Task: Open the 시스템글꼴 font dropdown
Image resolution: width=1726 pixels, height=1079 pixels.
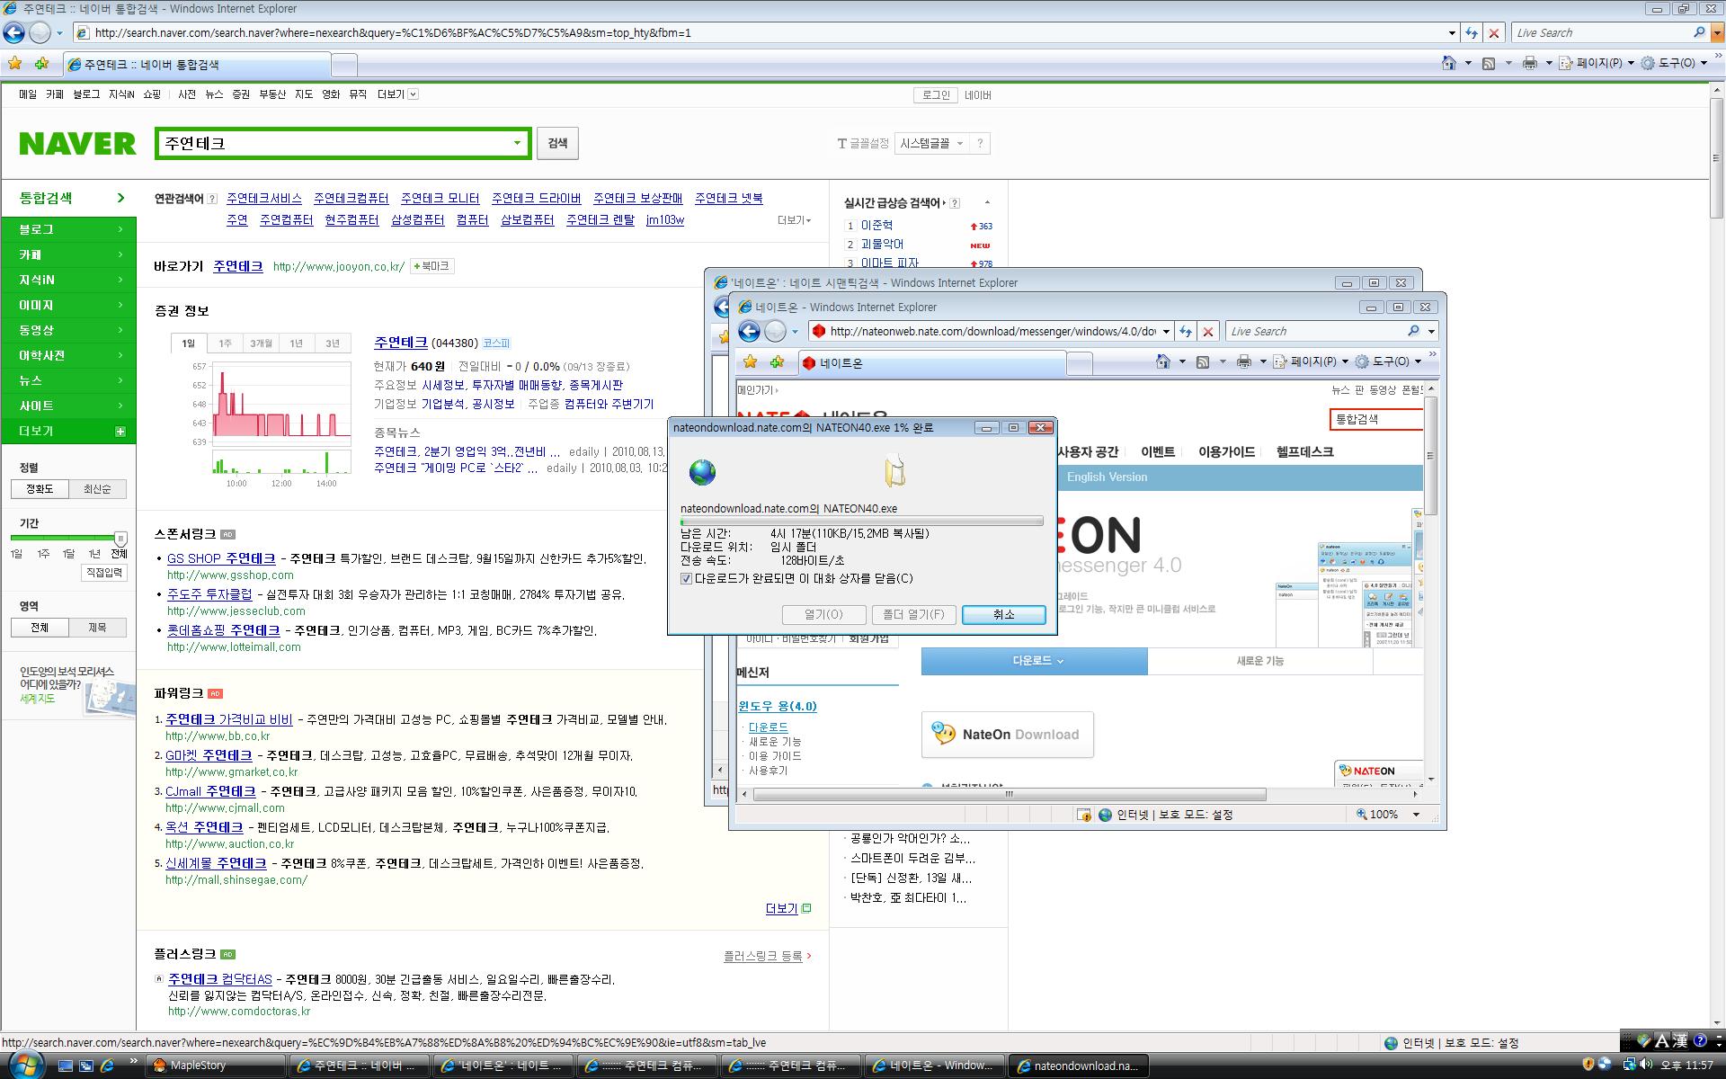Action: pyautogui.click(x=931, y=143)
